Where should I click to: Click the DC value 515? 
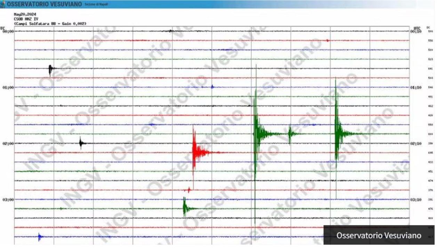point(430,59)
